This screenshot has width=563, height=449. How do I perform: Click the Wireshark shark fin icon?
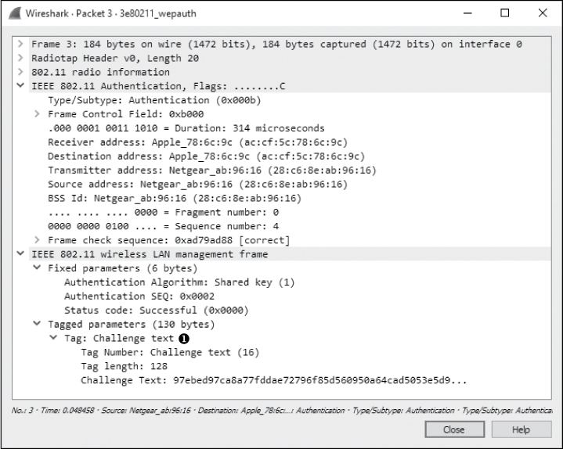(x=15, y=13)
